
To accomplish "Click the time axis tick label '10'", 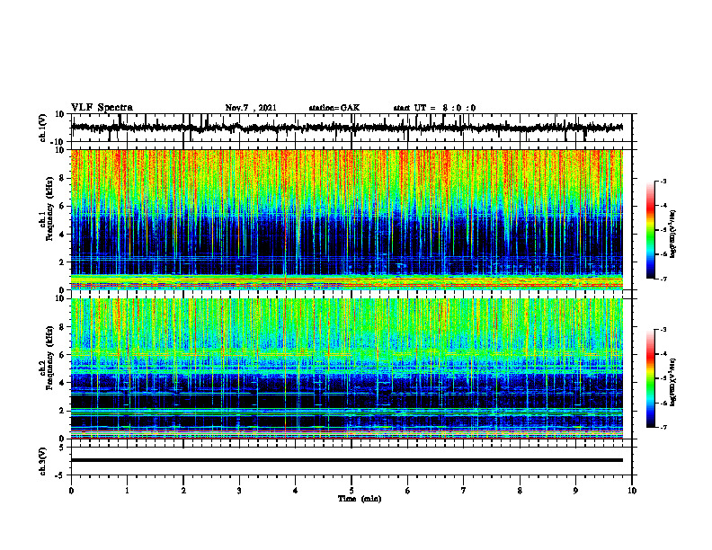I will point(632,491).
